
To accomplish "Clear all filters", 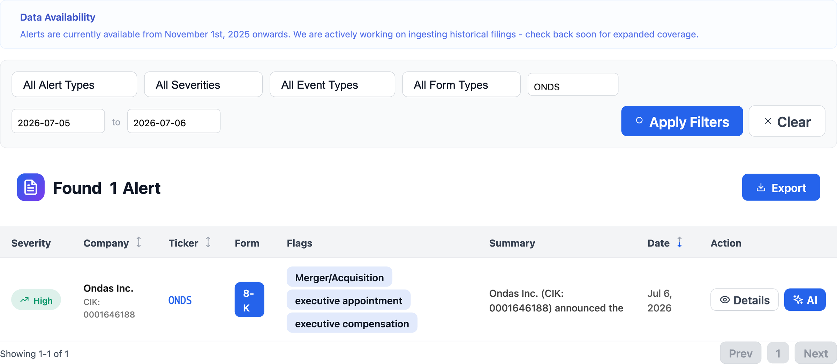I will [787, 121].
